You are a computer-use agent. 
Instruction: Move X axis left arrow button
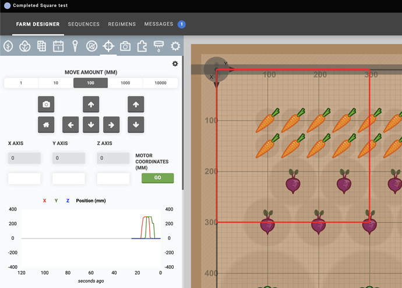click(70, 125)
